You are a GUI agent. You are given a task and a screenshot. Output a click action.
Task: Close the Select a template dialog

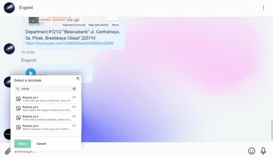[78, 78]
